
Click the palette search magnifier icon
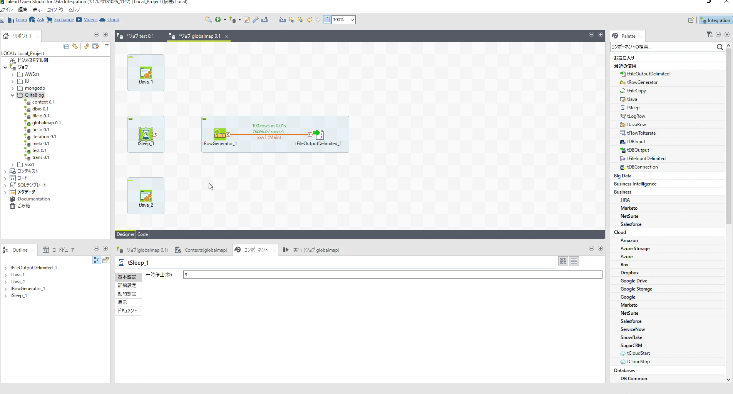720,47
